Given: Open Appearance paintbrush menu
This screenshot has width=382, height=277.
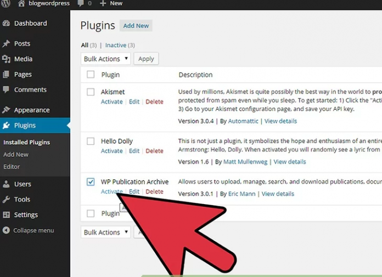Looking at the screenshot, I should click(31, 110).
